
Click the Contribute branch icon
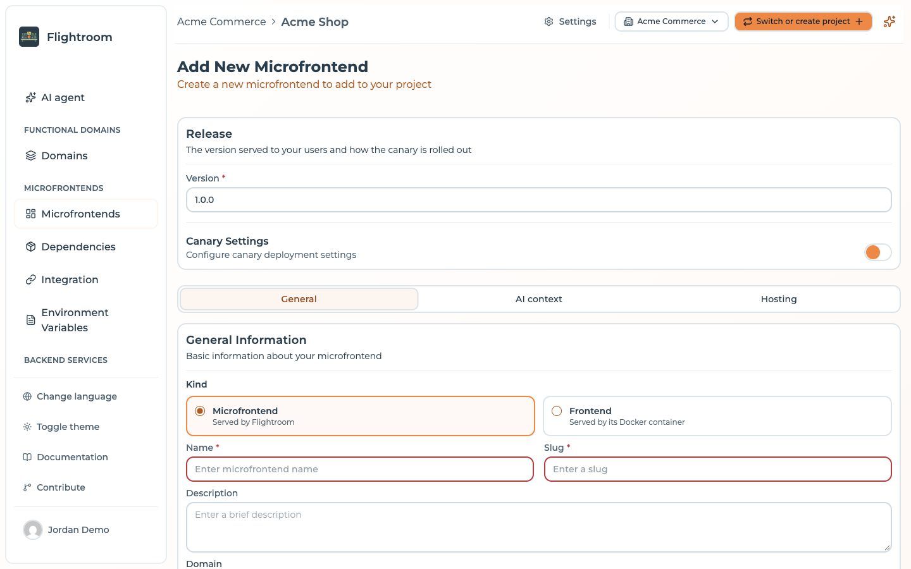click(x=27, y=487)
